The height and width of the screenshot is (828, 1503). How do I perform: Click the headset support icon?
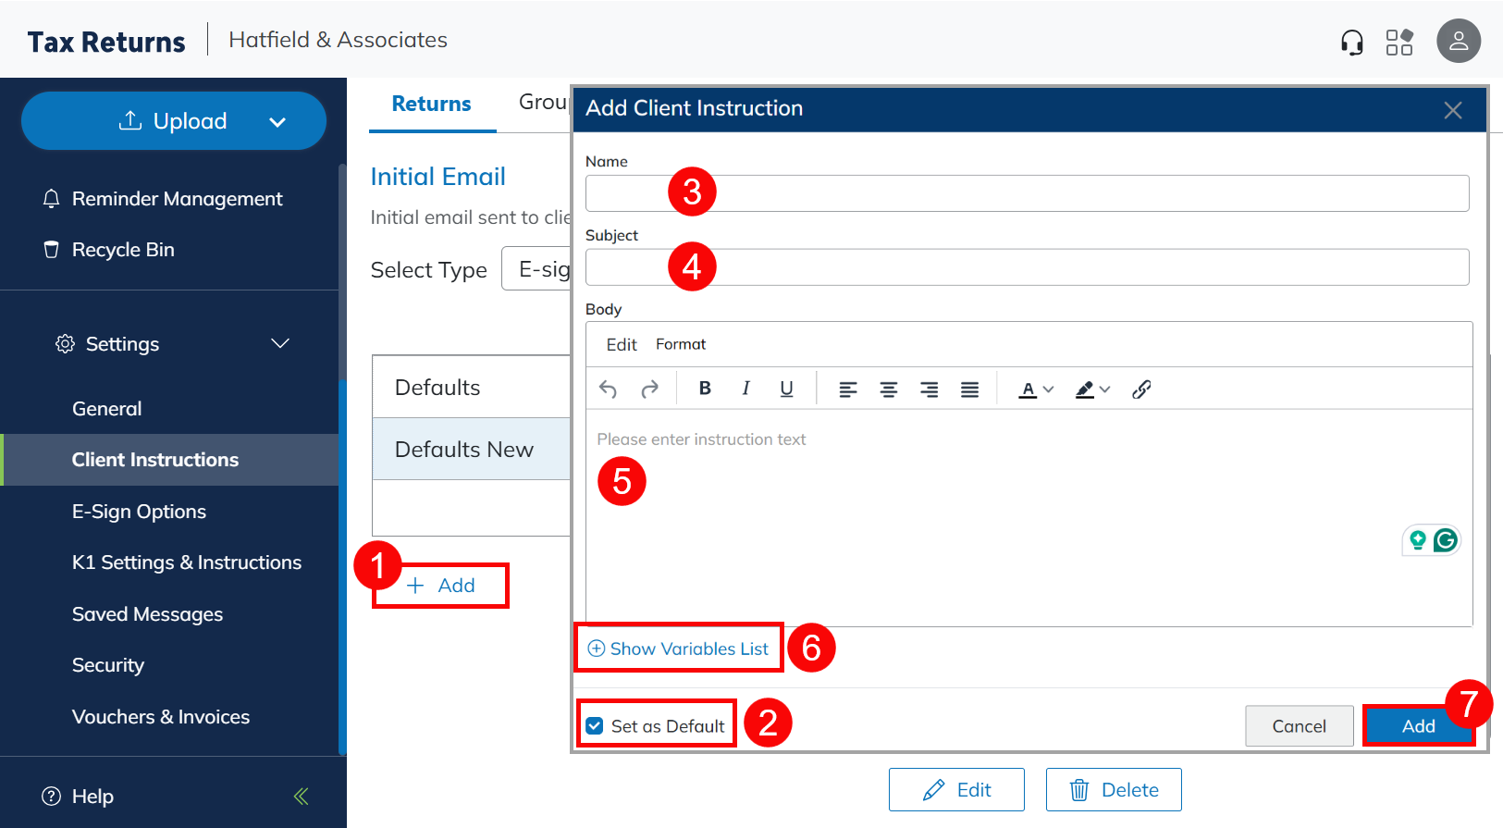pos(1351,43)
